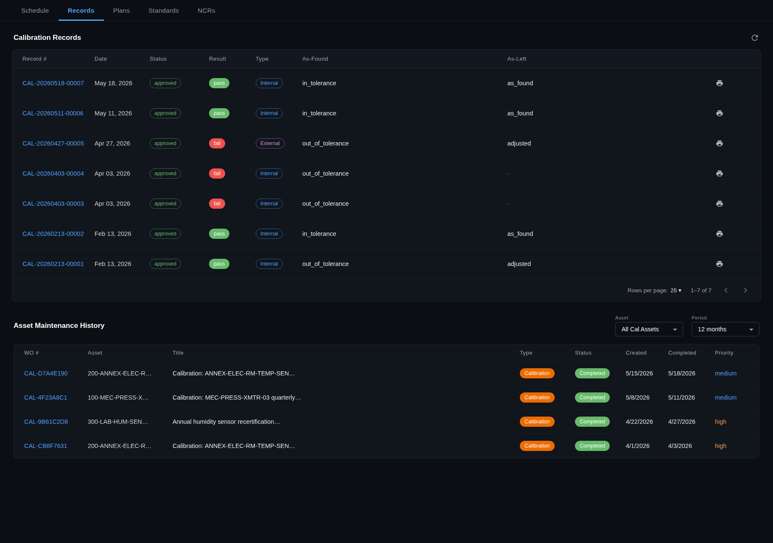The image size is (773, 543).
Task: Click approved status chip for CAL-20260511-00006
Action: tap(165, 113)
